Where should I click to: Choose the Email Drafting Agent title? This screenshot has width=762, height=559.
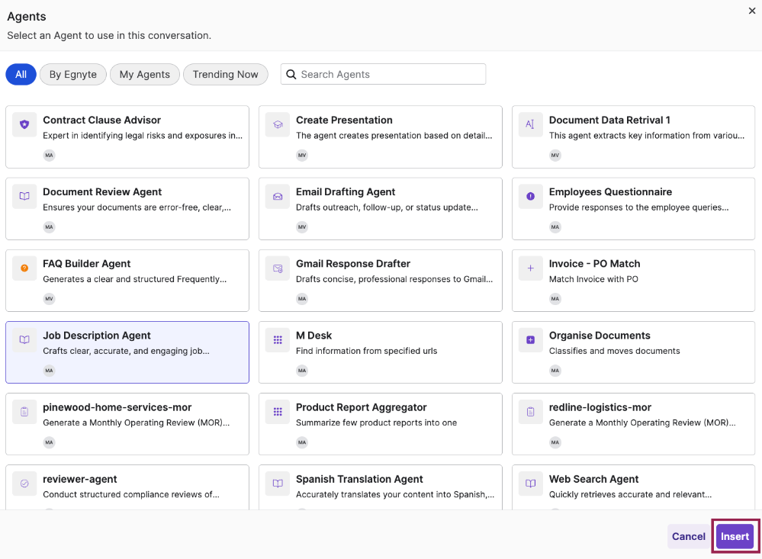[x=346, y=192]
